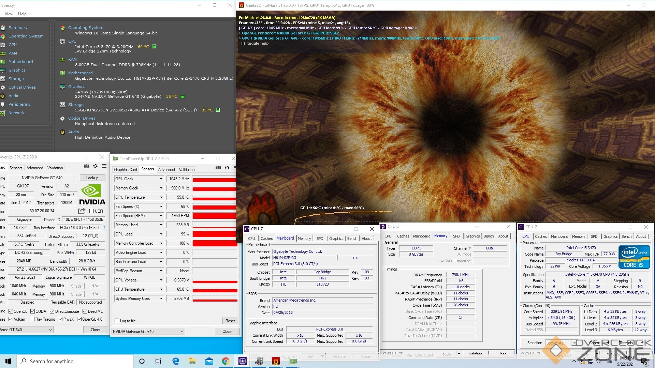
Task: Toggle the Ray Tracing checkbox
Action: click(x=32, y=319)
